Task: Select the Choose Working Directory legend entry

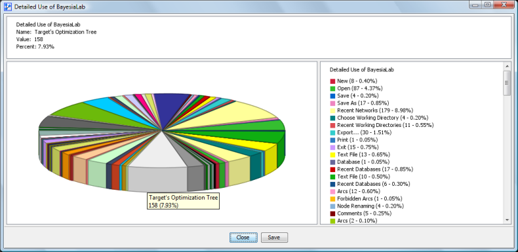Action: [x=379, y=118]
